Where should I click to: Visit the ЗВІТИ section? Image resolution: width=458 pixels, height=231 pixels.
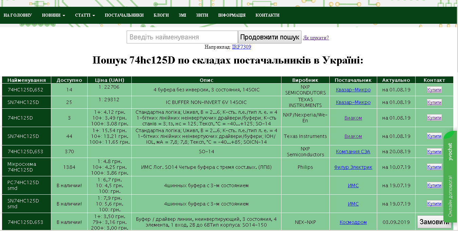202,15
